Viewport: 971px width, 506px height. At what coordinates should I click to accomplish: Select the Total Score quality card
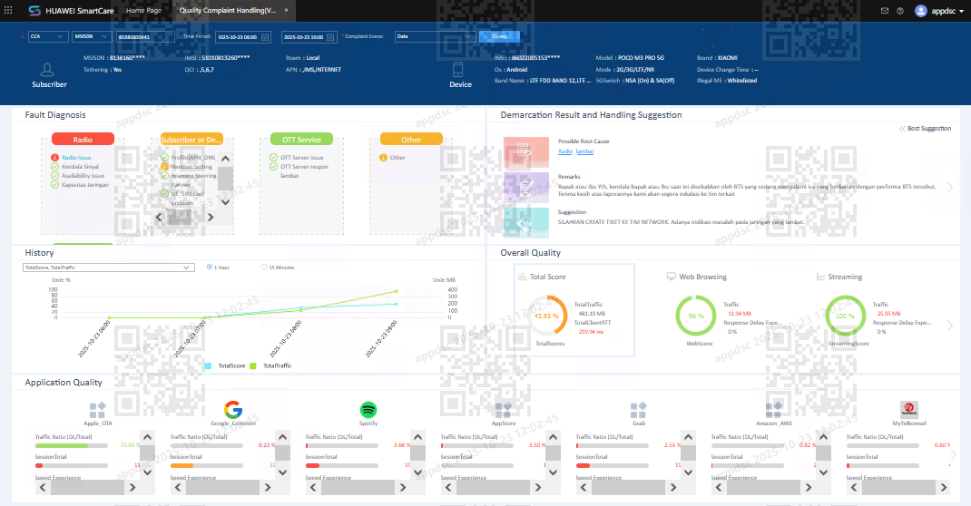[x=574, y=310]
